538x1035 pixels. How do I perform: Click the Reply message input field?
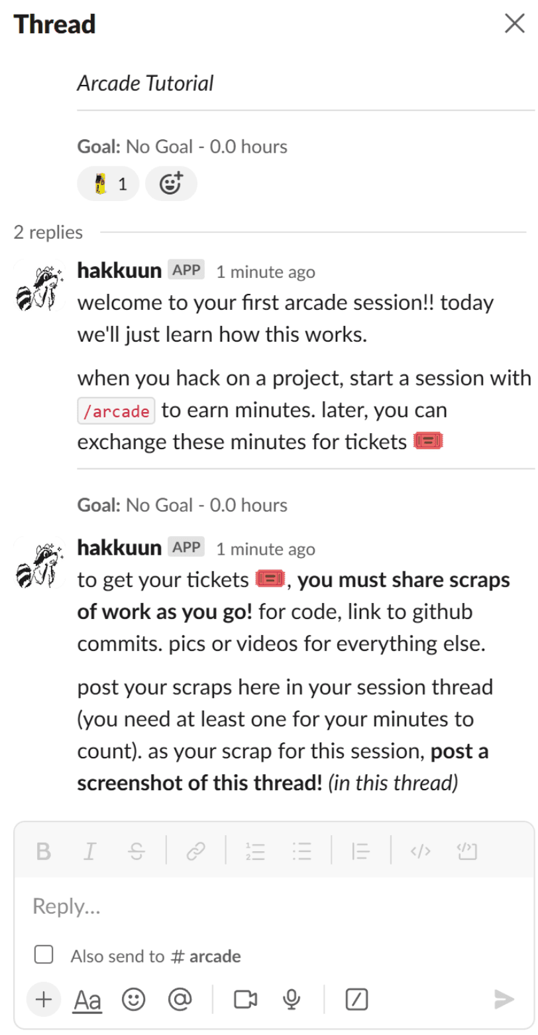pyautogui.click(x=265, y=906)
